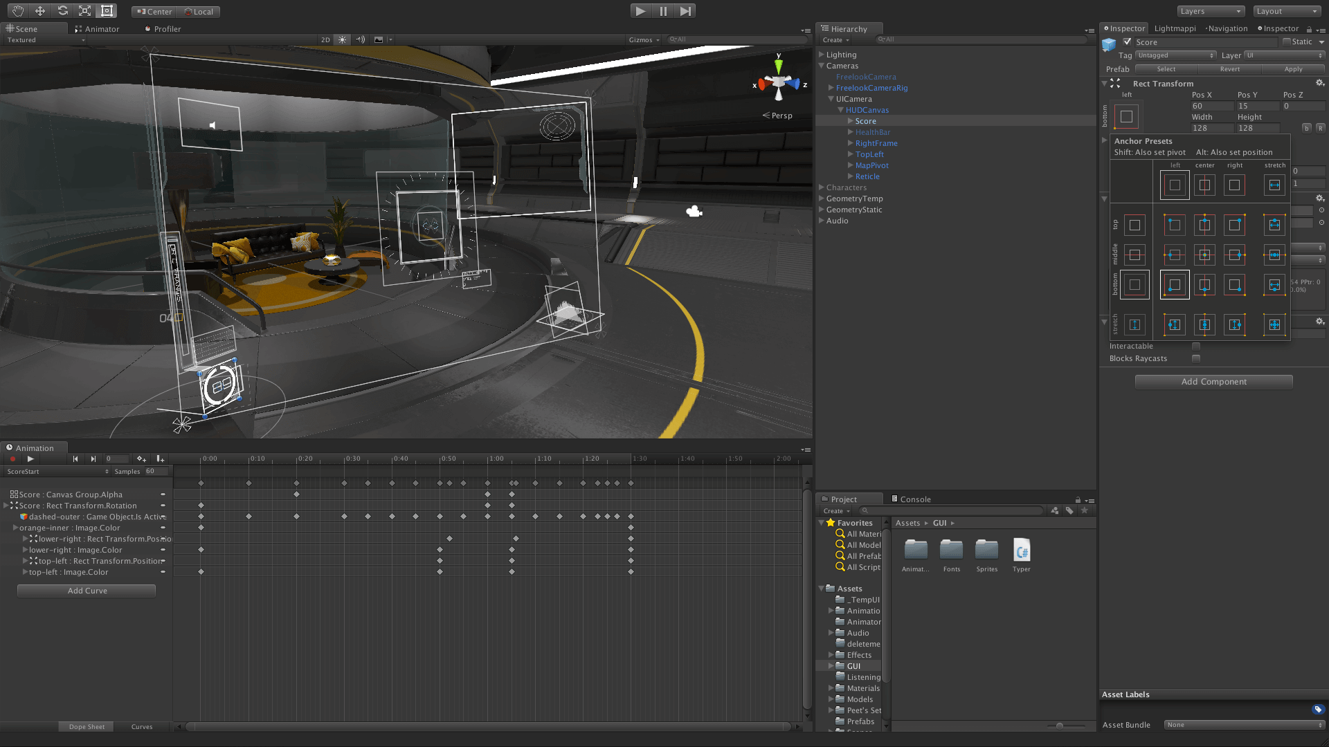Toggle the Blocks Raycasts checkbox
This screenshot has height=747, width=1329.
pyautogui.click(x=1196, y=358)
